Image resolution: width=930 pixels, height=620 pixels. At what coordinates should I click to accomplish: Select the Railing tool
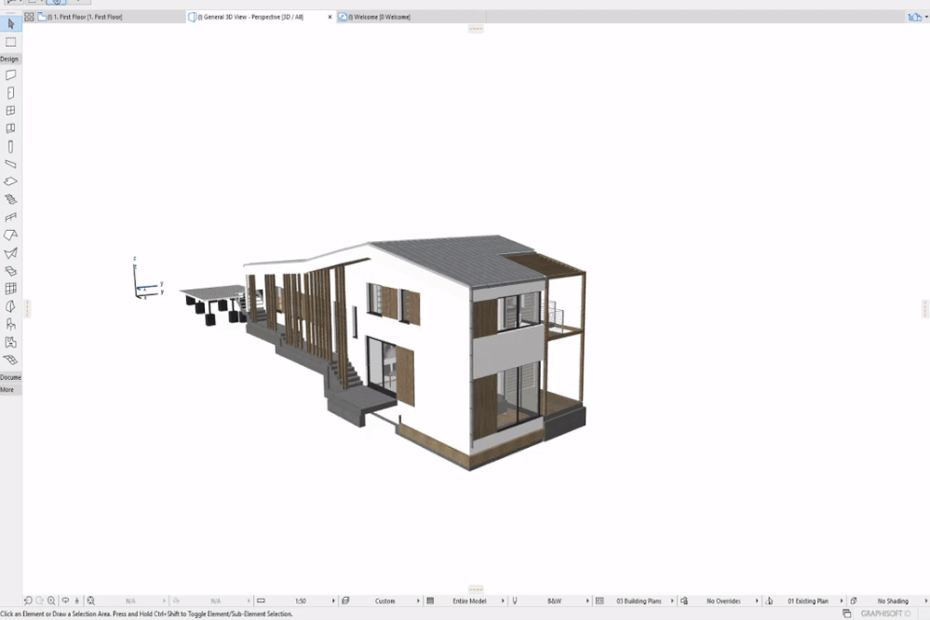tap(10, 217)
